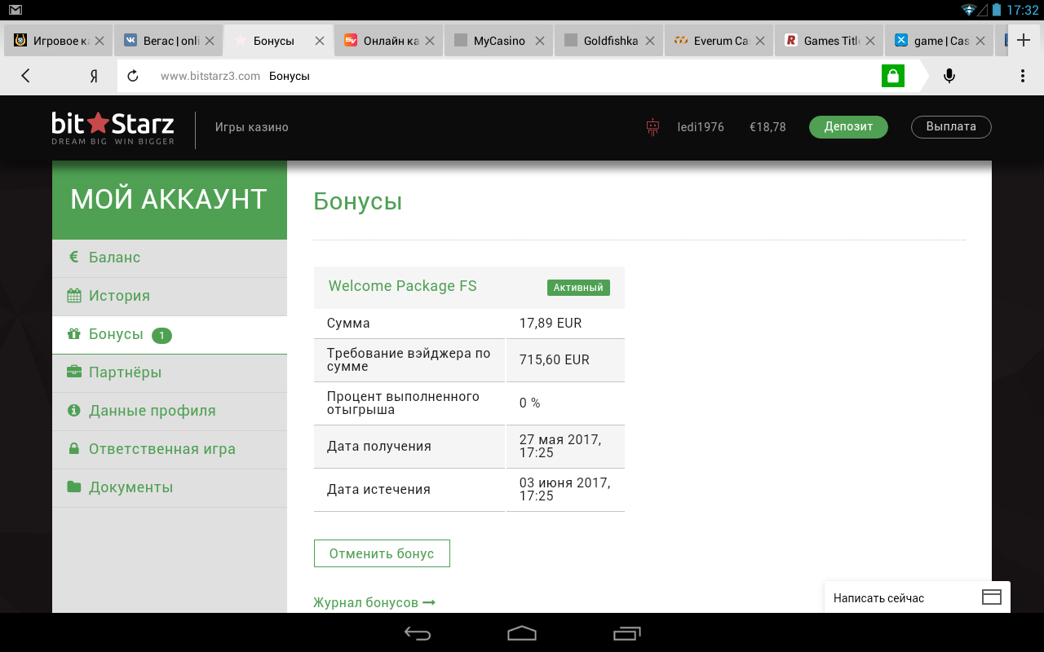1044x652 pixels.
Task: Select Данные профиля in sidebar
Action: click(152, 411)
